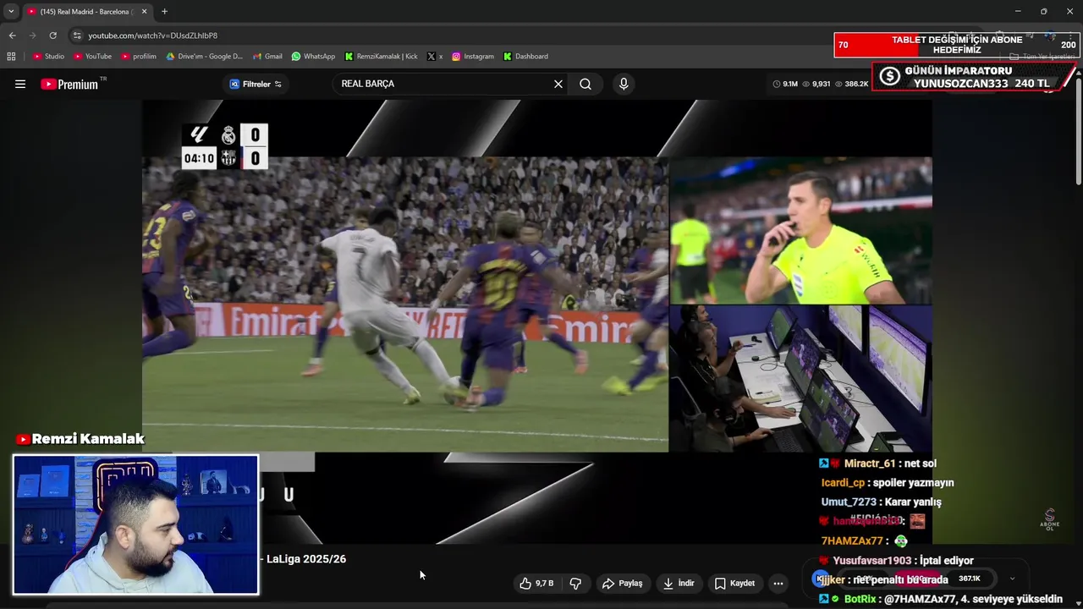This screenshot has width=1083, height=609.
Task: Reload the YouTube page
Action: click(x=52, y=36)
